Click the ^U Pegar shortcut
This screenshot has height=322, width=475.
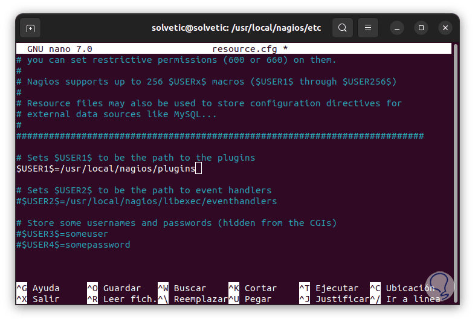pos(250,299)
